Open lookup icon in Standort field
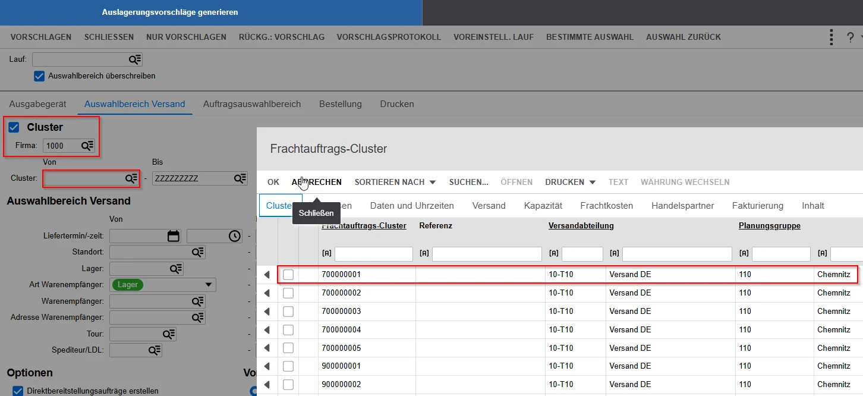This screenshot has height=396, width=863. (198, 252)
